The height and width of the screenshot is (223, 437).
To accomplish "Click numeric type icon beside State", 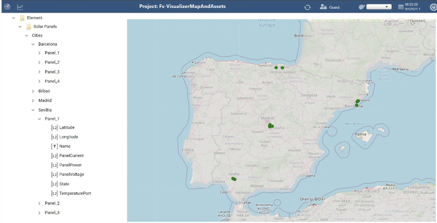I will pos(54,184).
